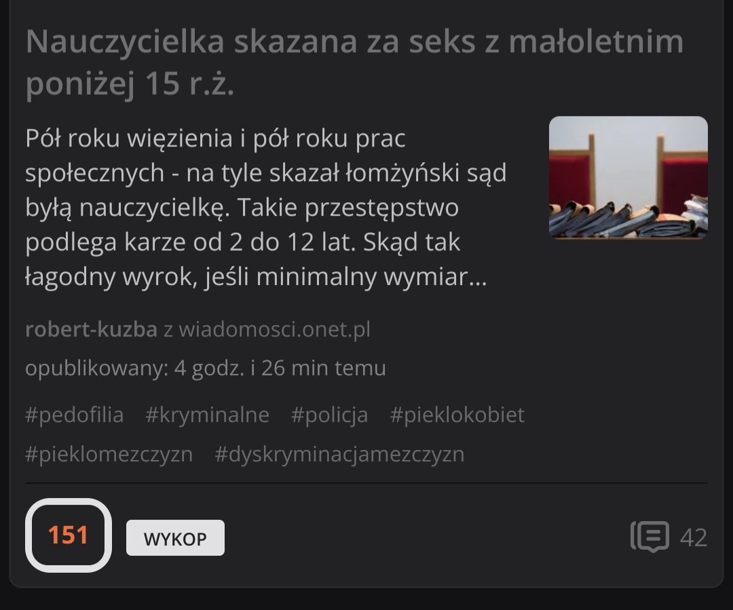Select the #policja tag
Image resolution: width=733 pixels, height=610 pixels.
click(x=330, y=415)
